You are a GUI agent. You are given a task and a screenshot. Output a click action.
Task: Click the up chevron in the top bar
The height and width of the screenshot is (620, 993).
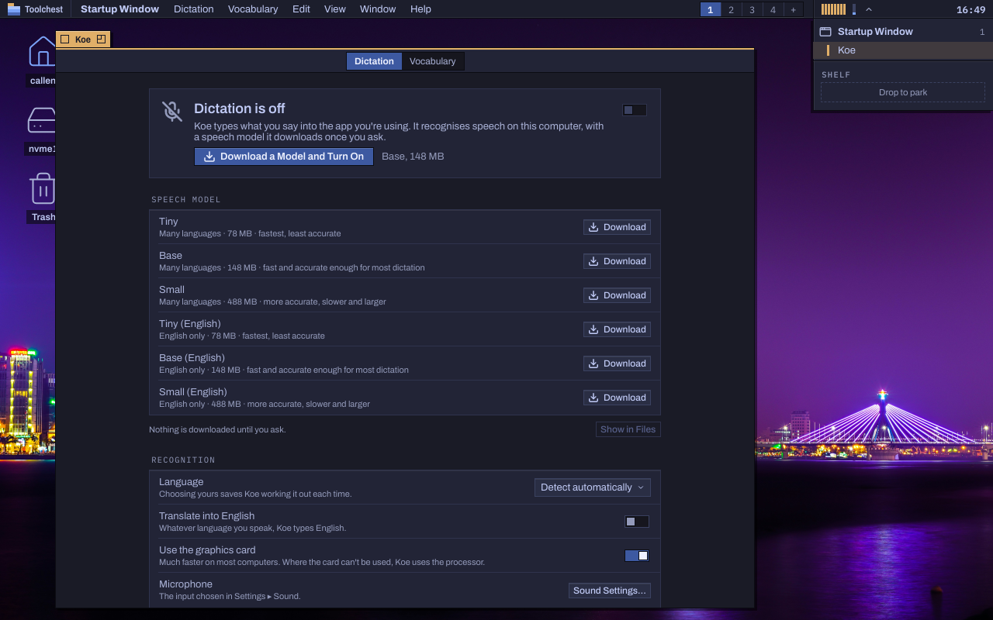coord(868,9)
